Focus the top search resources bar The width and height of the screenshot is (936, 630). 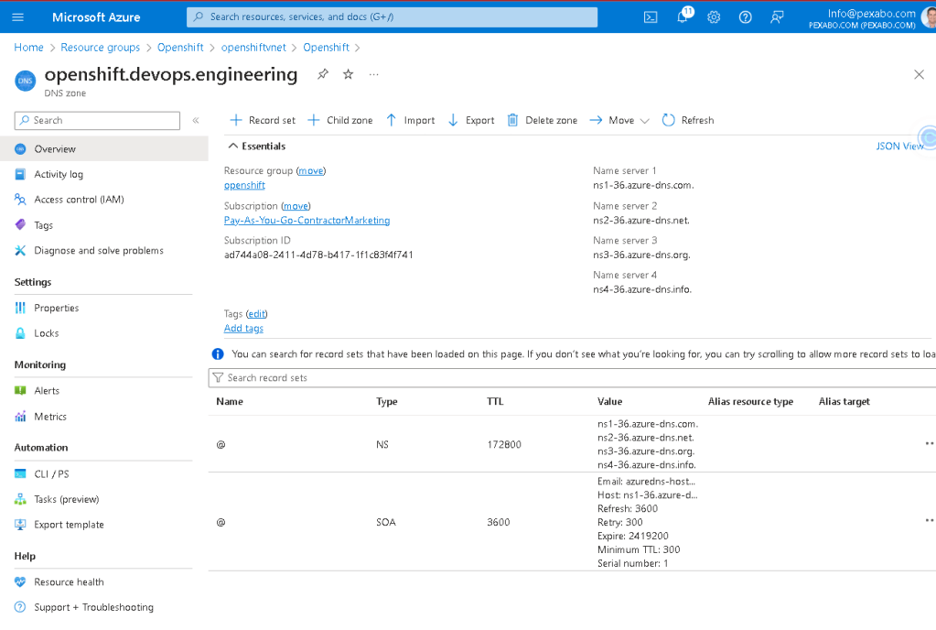[x=393, y=16]
